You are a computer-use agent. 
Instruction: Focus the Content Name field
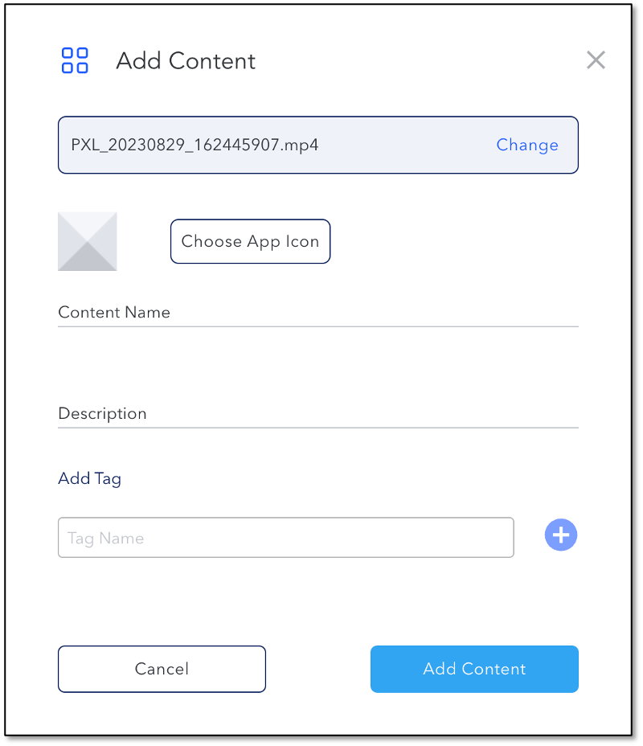tap(318, 313)
